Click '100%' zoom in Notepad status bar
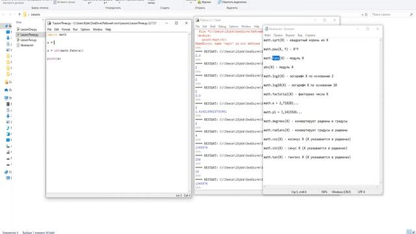This screenshot has width=416, height=234. [x=324, y=192]
